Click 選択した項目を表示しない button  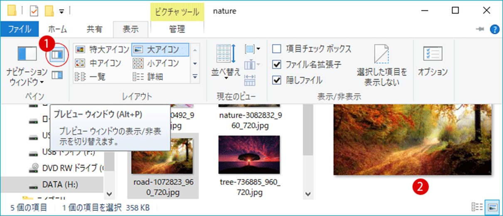pos(382,65)
